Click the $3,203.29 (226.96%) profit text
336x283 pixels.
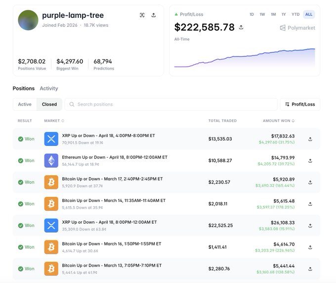pyautogui.click(x=275, y=250)
